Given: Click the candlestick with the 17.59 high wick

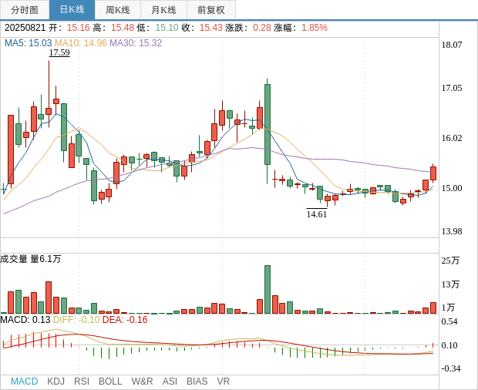Looking at the screenshot, I should click(49, 111).
